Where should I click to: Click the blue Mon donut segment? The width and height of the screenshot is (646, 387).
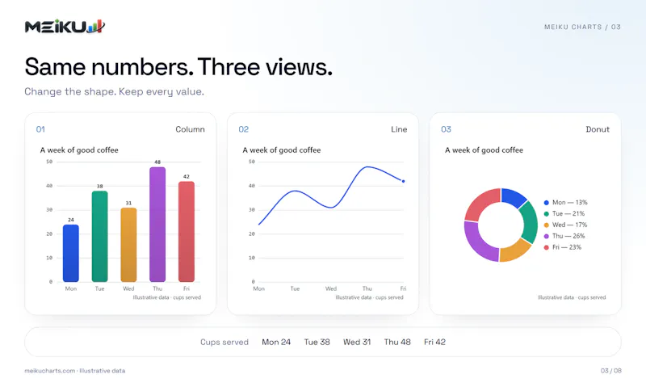click(x=513, y=196)
